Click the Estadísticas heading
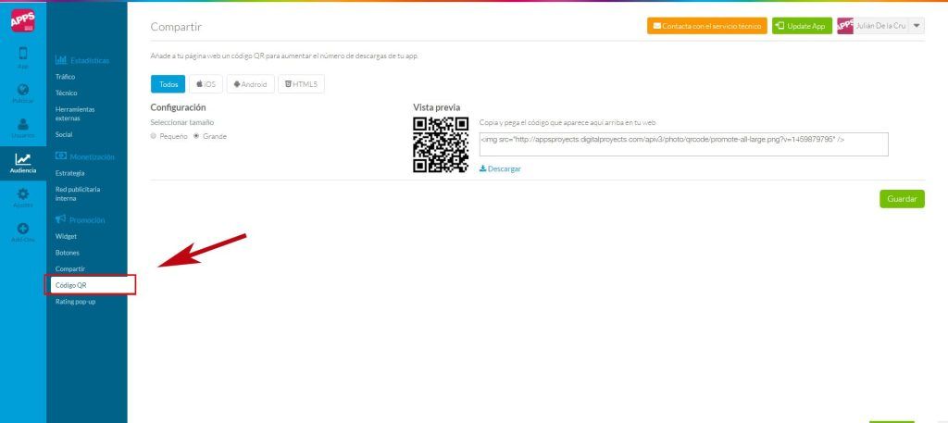Image resolution: width=948 pixels, height=423 pixels. tap(82, 60)
